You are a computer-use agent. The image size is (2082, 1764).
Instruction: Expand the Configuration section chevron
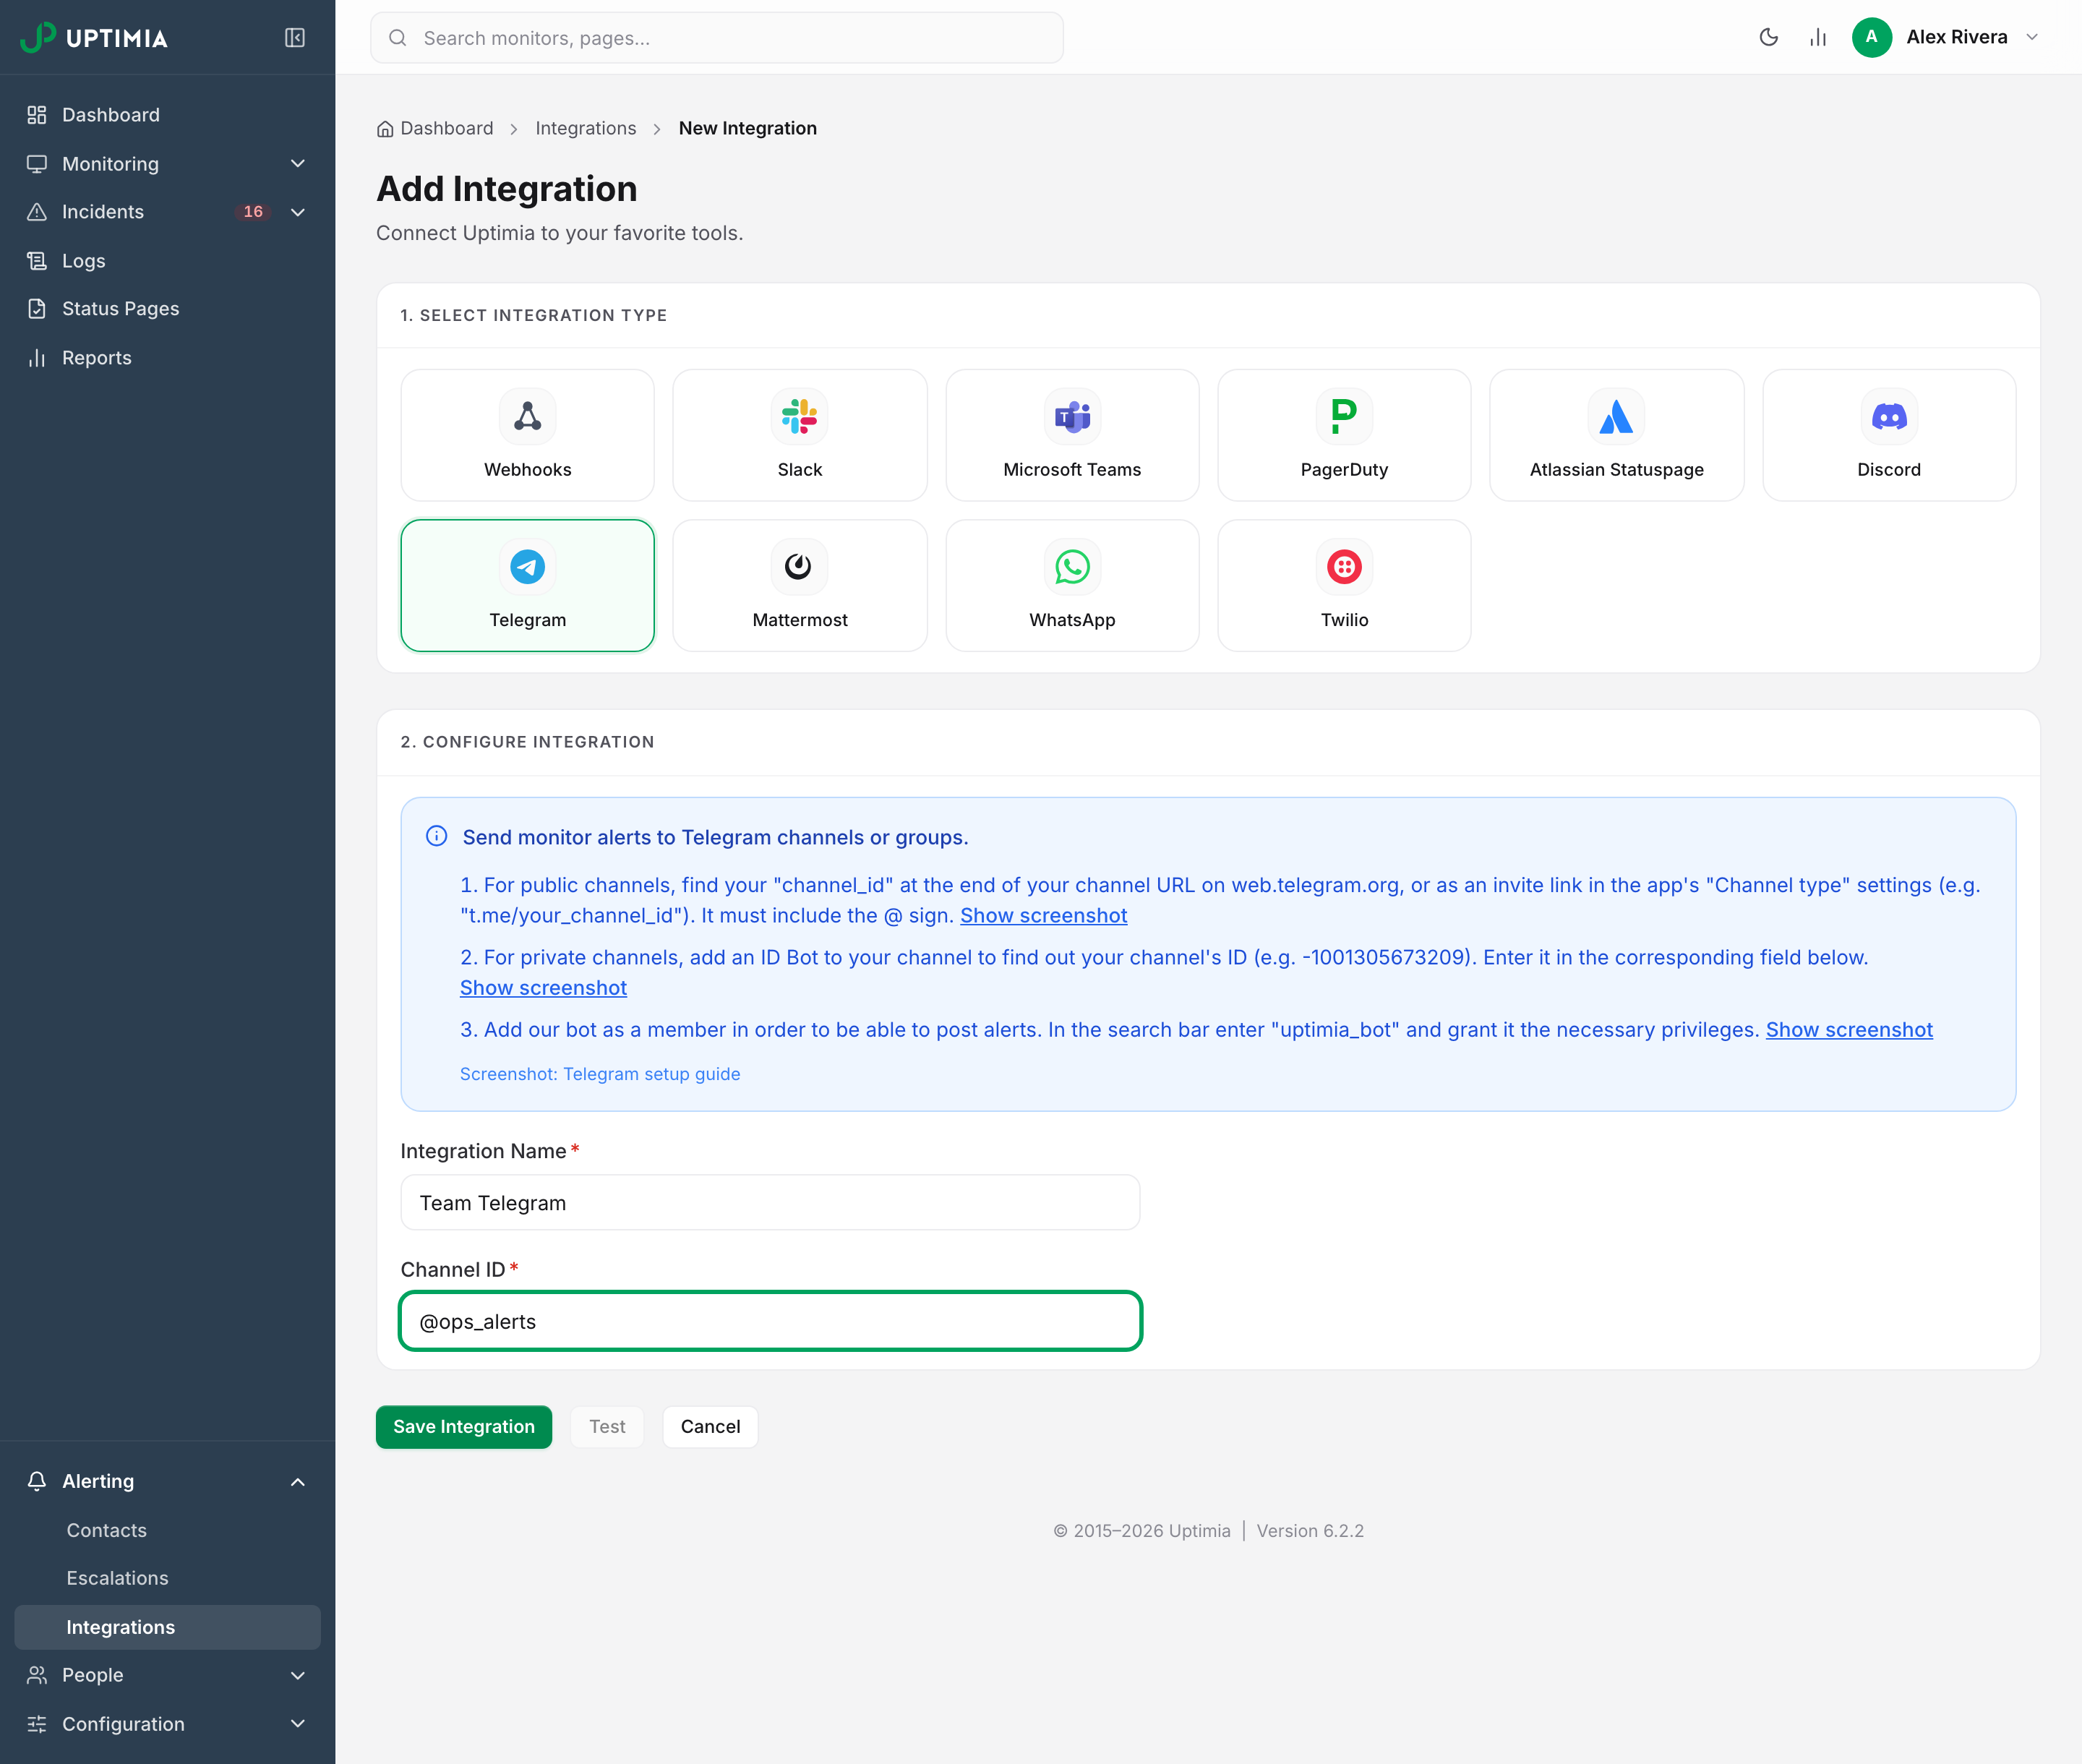[x=297, y=1724]
